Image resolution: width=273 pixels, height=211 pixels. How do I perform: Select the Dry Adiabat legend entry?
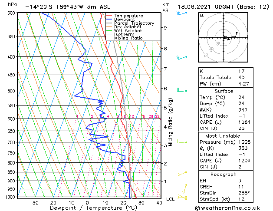[124, 27]
